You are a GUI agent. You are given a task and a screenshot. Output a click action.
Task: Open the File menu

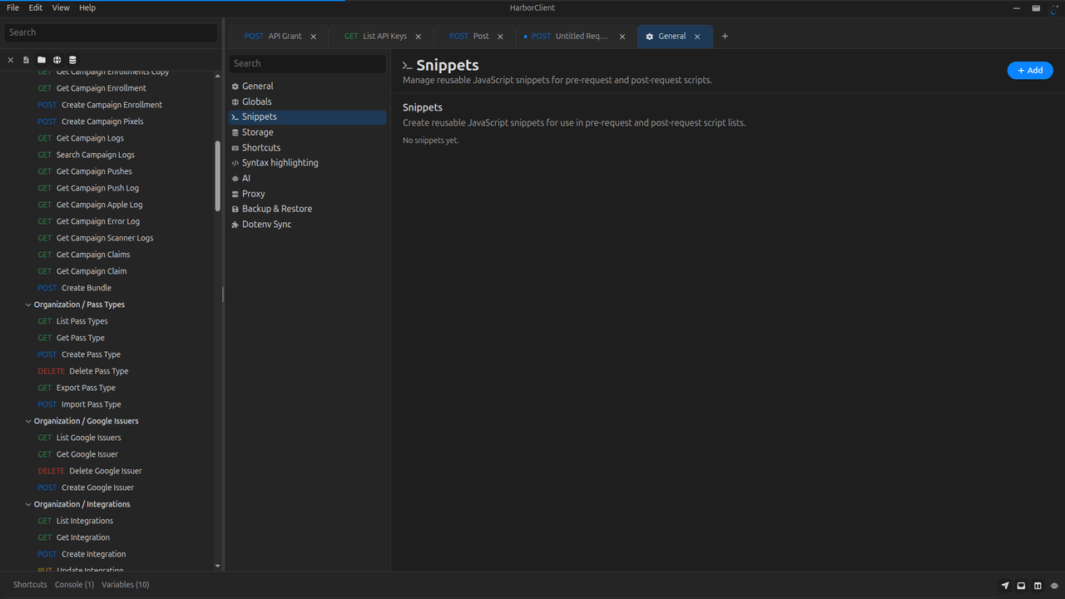[12, 7]
